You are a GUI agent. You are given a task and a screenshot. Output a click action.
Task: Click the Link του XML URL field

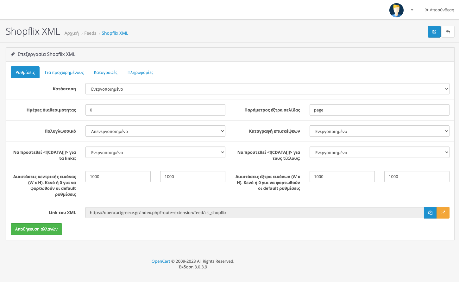pyautogui.click(x=255, y=213)
